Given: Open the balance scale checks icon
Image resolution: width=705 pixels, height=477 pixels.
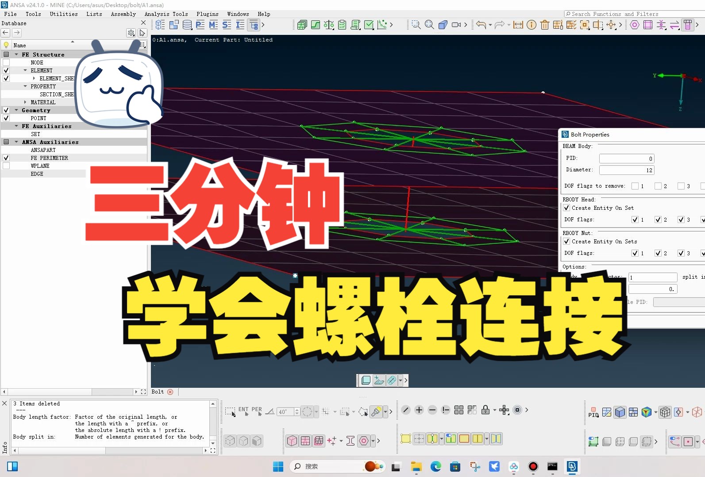Looking at the screenshot, I should click(329, 25).
